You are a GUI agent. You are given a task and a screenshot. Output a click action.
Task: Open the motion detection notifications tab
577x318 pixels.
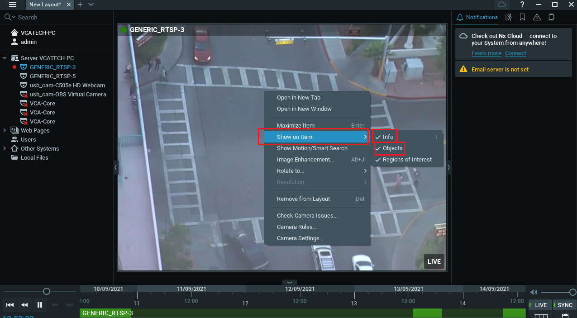click(x=509, y=17)
